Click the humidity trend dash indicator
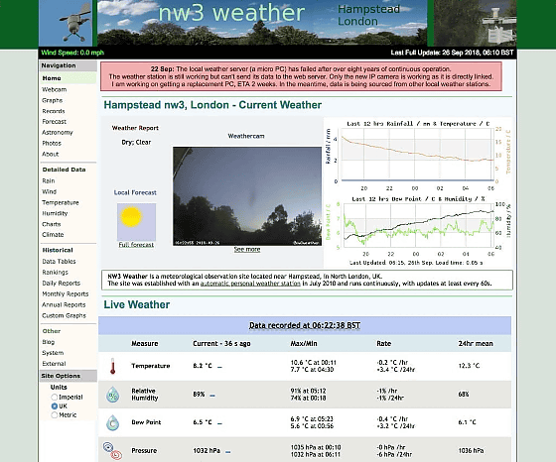This screenshot has height=462, width=556. (x=212, y=396)
